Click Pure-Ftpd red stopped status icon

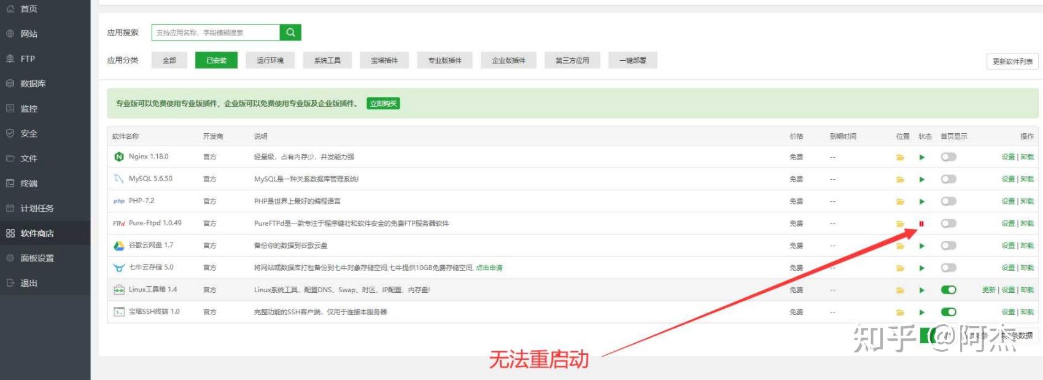921,223
